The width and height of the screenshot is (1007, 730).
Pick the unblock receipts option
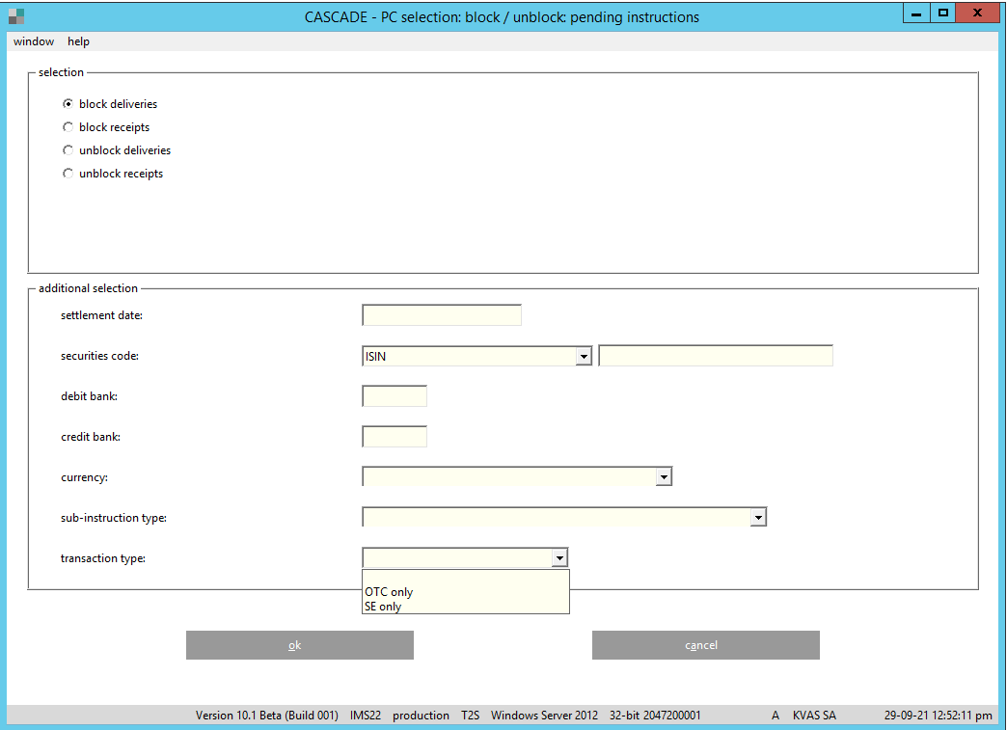tap(68, 174)
